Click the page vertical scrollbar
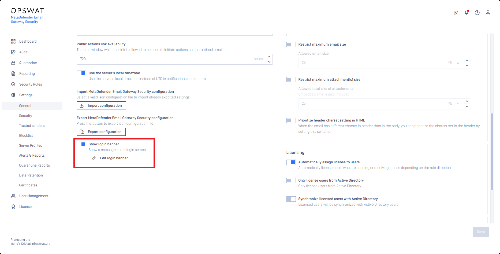The width and height of the screenshot is (500, 254). (492, 152)
